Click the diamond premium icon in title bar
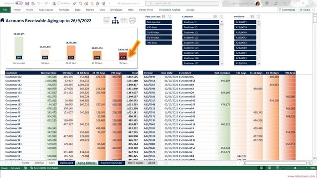317x178 pixels. point(267,3)
